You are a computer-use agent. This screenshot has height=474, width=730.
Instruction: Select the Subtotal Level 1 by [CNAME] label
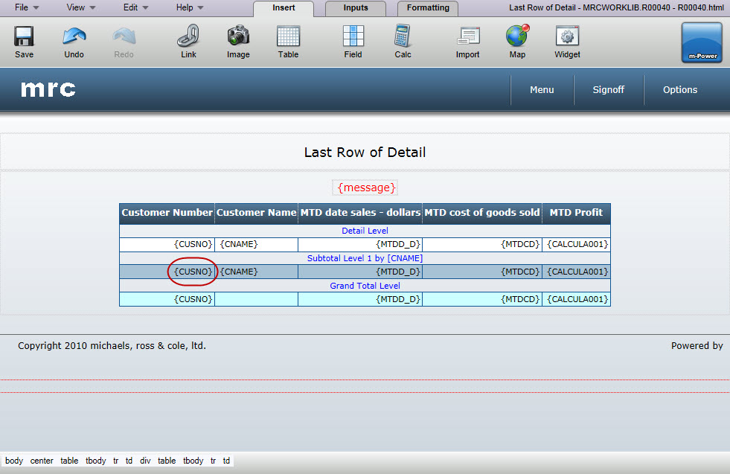coord(365,258)
